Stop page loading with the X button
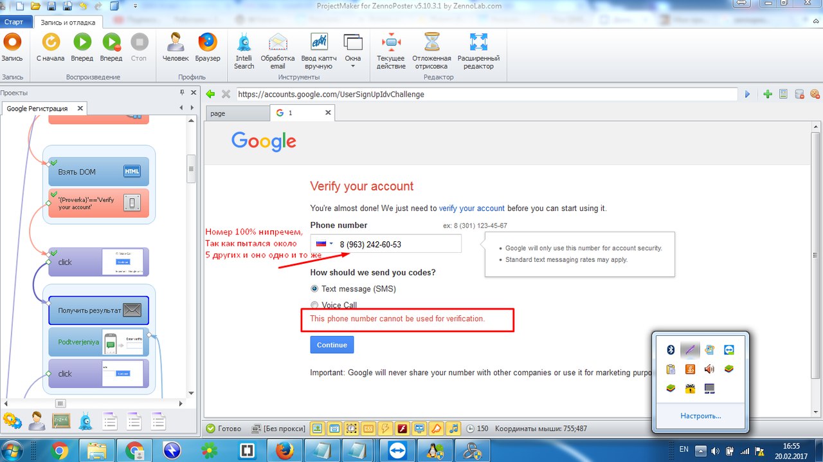The image size is (823, 462). click(x=226, y=94)
